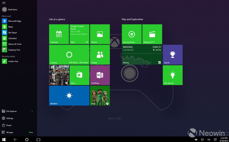Open the Cortana wide tile

pyautogui.click(x=69, y=55)
